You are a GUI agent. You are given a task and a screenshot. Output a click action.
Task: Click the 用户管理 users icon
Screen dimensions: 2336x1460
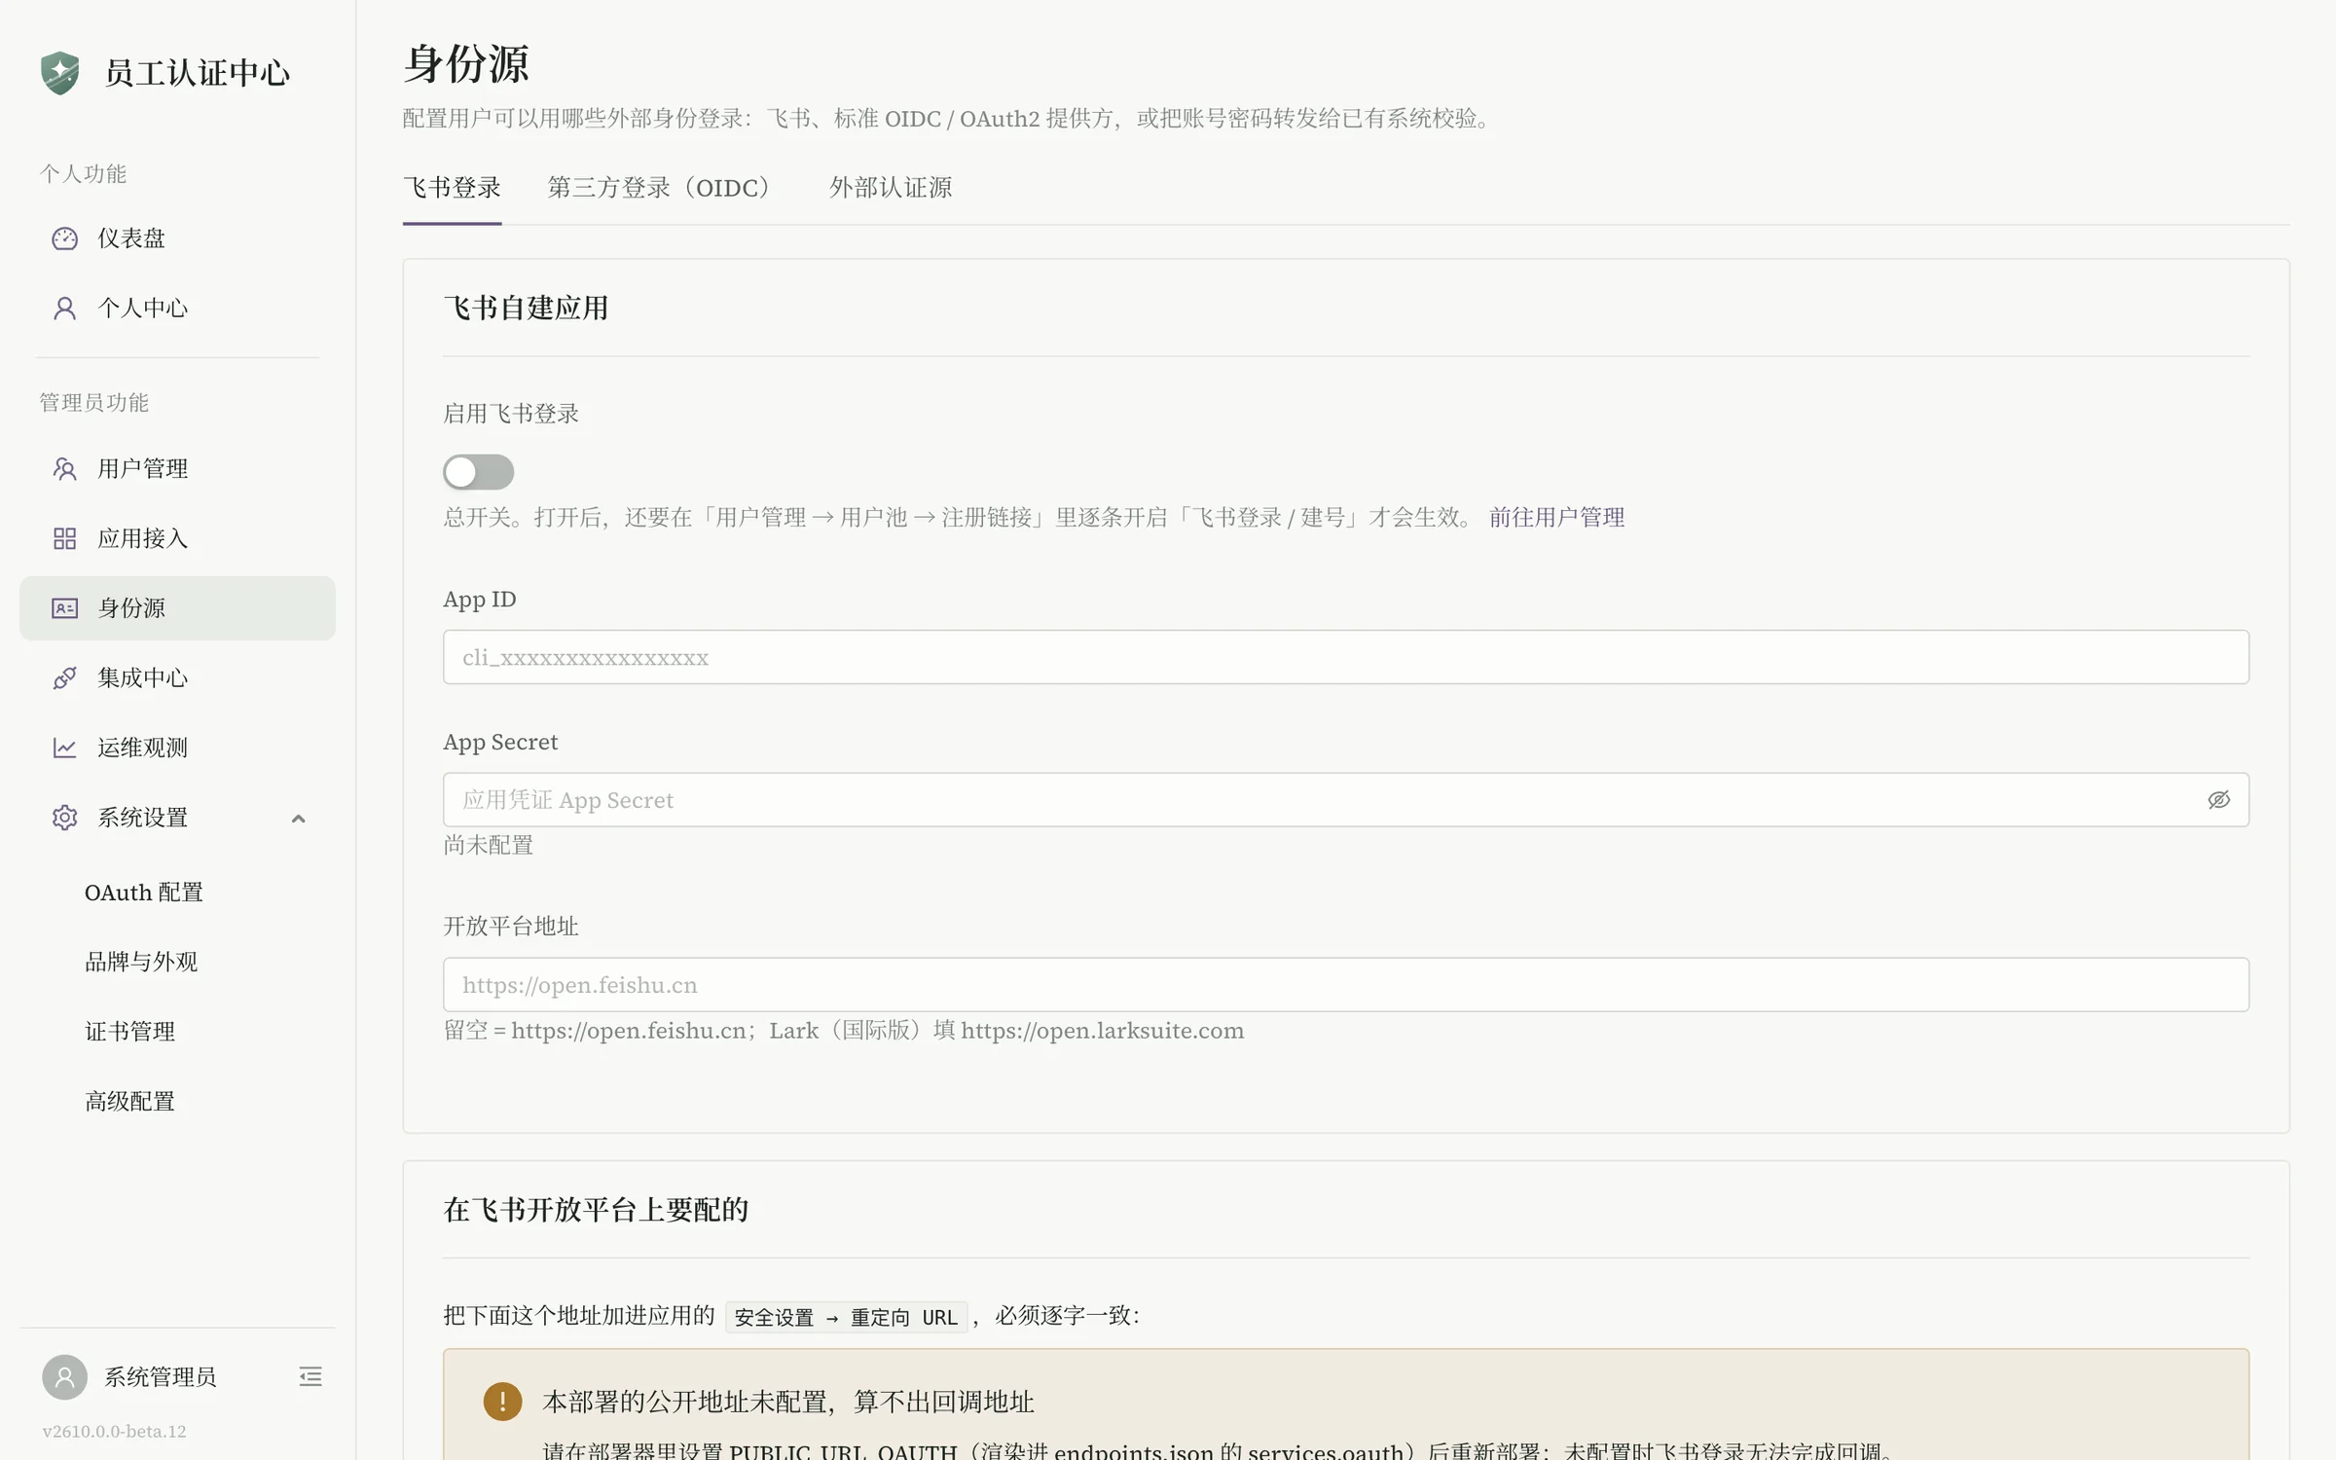click(64, 469)
